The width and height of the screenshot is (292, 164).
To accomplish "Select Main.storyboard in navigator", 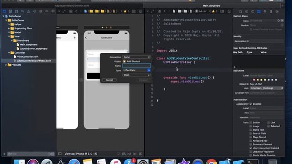I will [x=29, y=45].
